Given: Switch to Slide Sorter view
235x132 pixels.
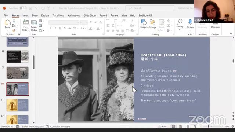Looking at the screenshot, I should 181,126.
